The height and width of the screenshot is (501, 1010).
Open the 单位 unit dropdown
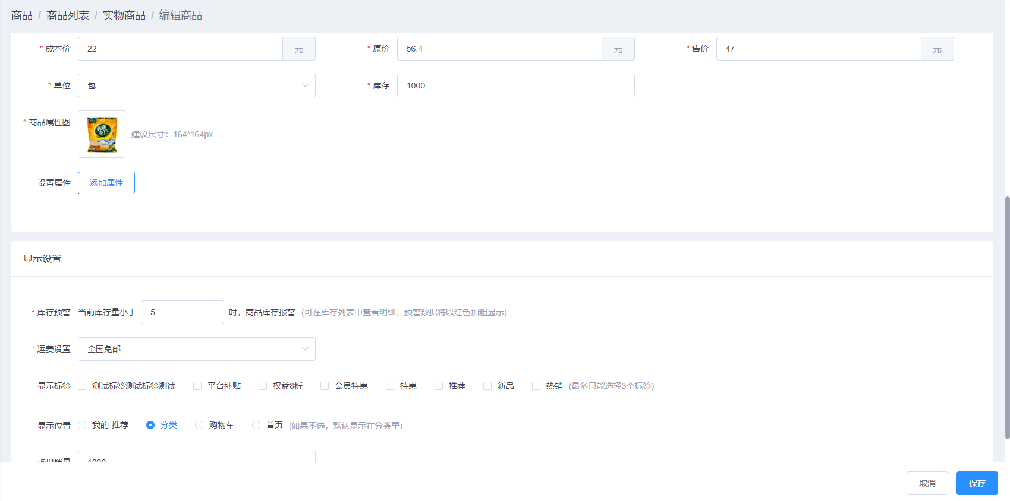click(x=196, y=85)
